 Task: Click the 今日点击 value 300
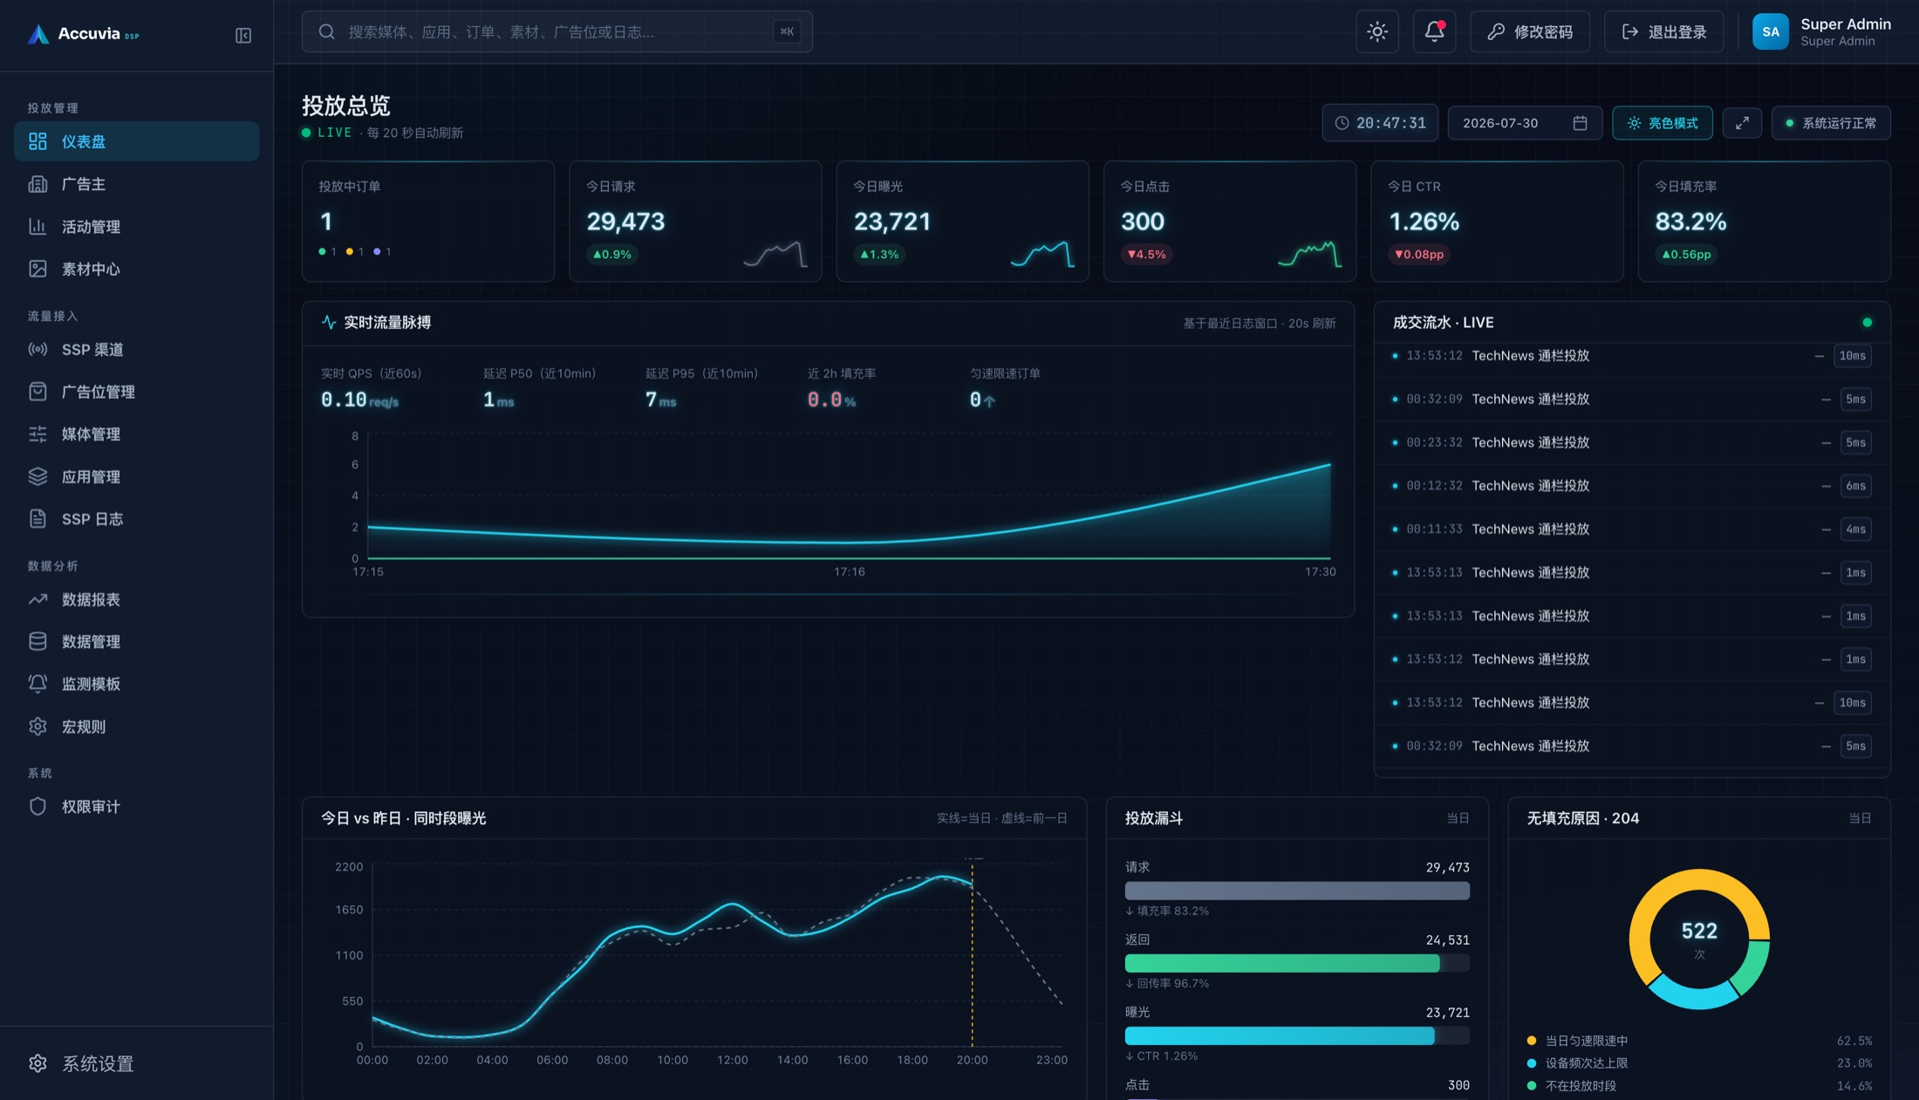(1143, 222)
